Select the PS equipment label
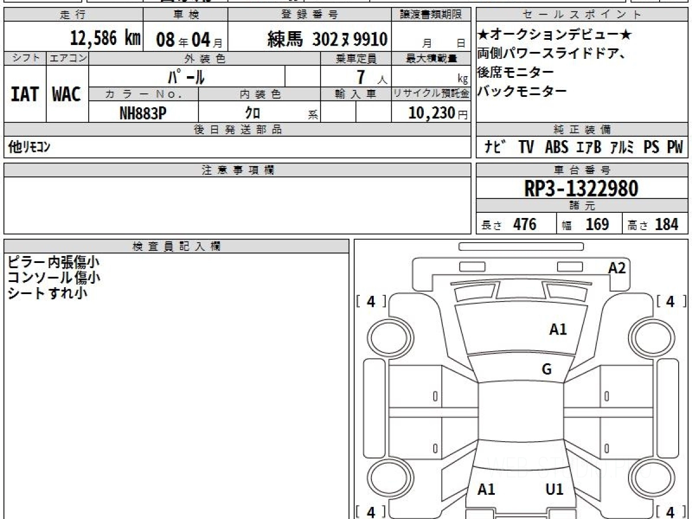Image resolution: width=692 pixels, height=519 pixels. pyautogui.click(x=651, y=147)
